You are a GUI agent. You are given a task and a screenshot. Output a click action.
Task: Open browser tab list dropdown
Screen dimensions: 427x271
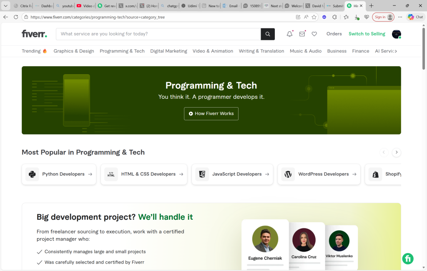6,6
